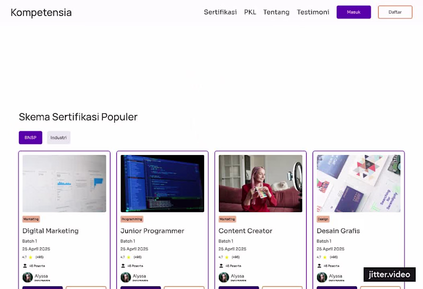Screen dimensions: 423x289
Task: Click the Masuk button
Action: pyautogui.click(x=353, y=12)
